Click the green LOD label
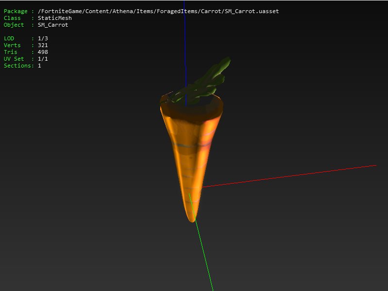 pyautogui.click(x=9, y=38)
